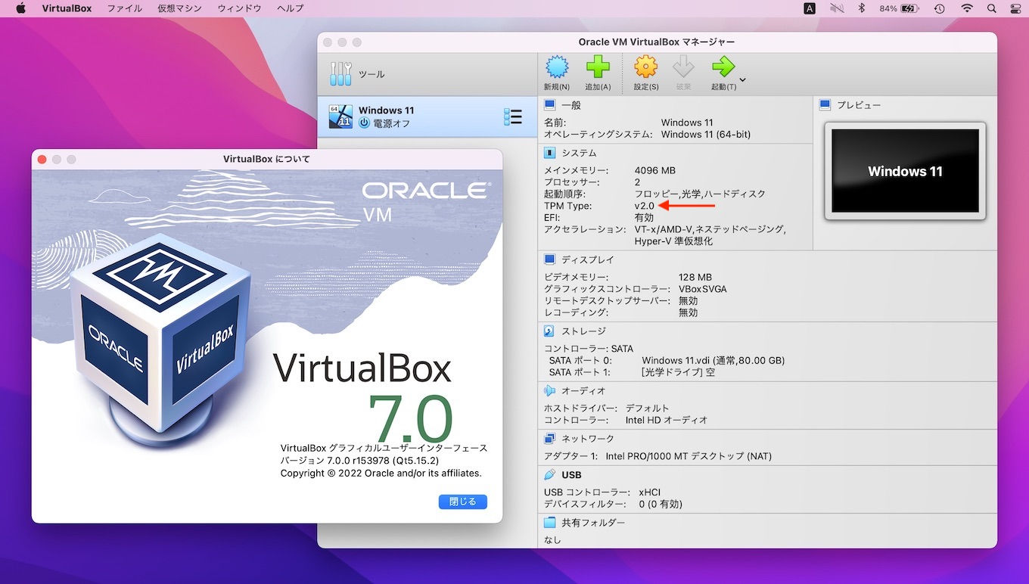Click the Tools (ツール) icon in sidebar

(x=341, y=74)
